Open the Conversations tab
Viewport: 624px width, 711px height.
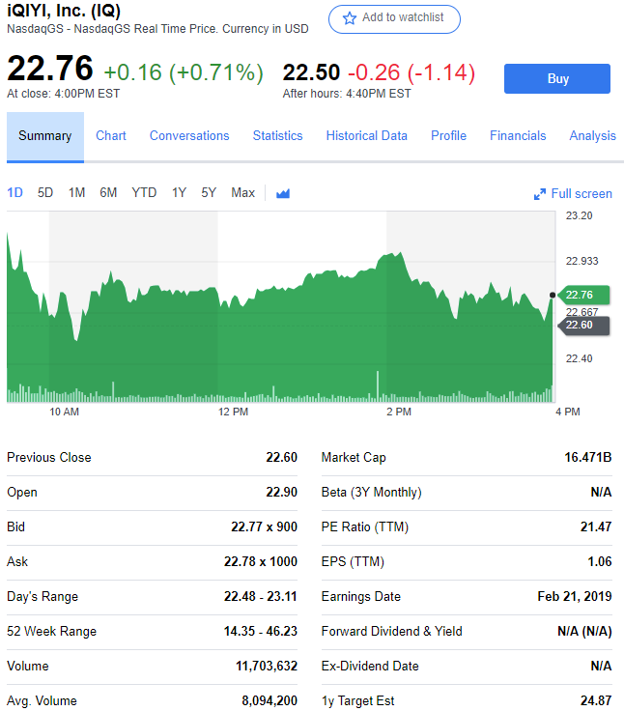pyautogui.click(x=189, y=135)
